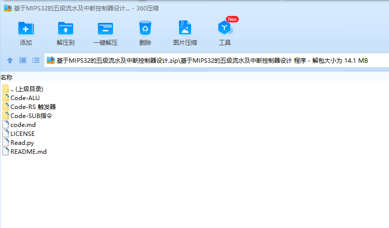Select the 'LICENSE' file name

click(x=22, y=133)
